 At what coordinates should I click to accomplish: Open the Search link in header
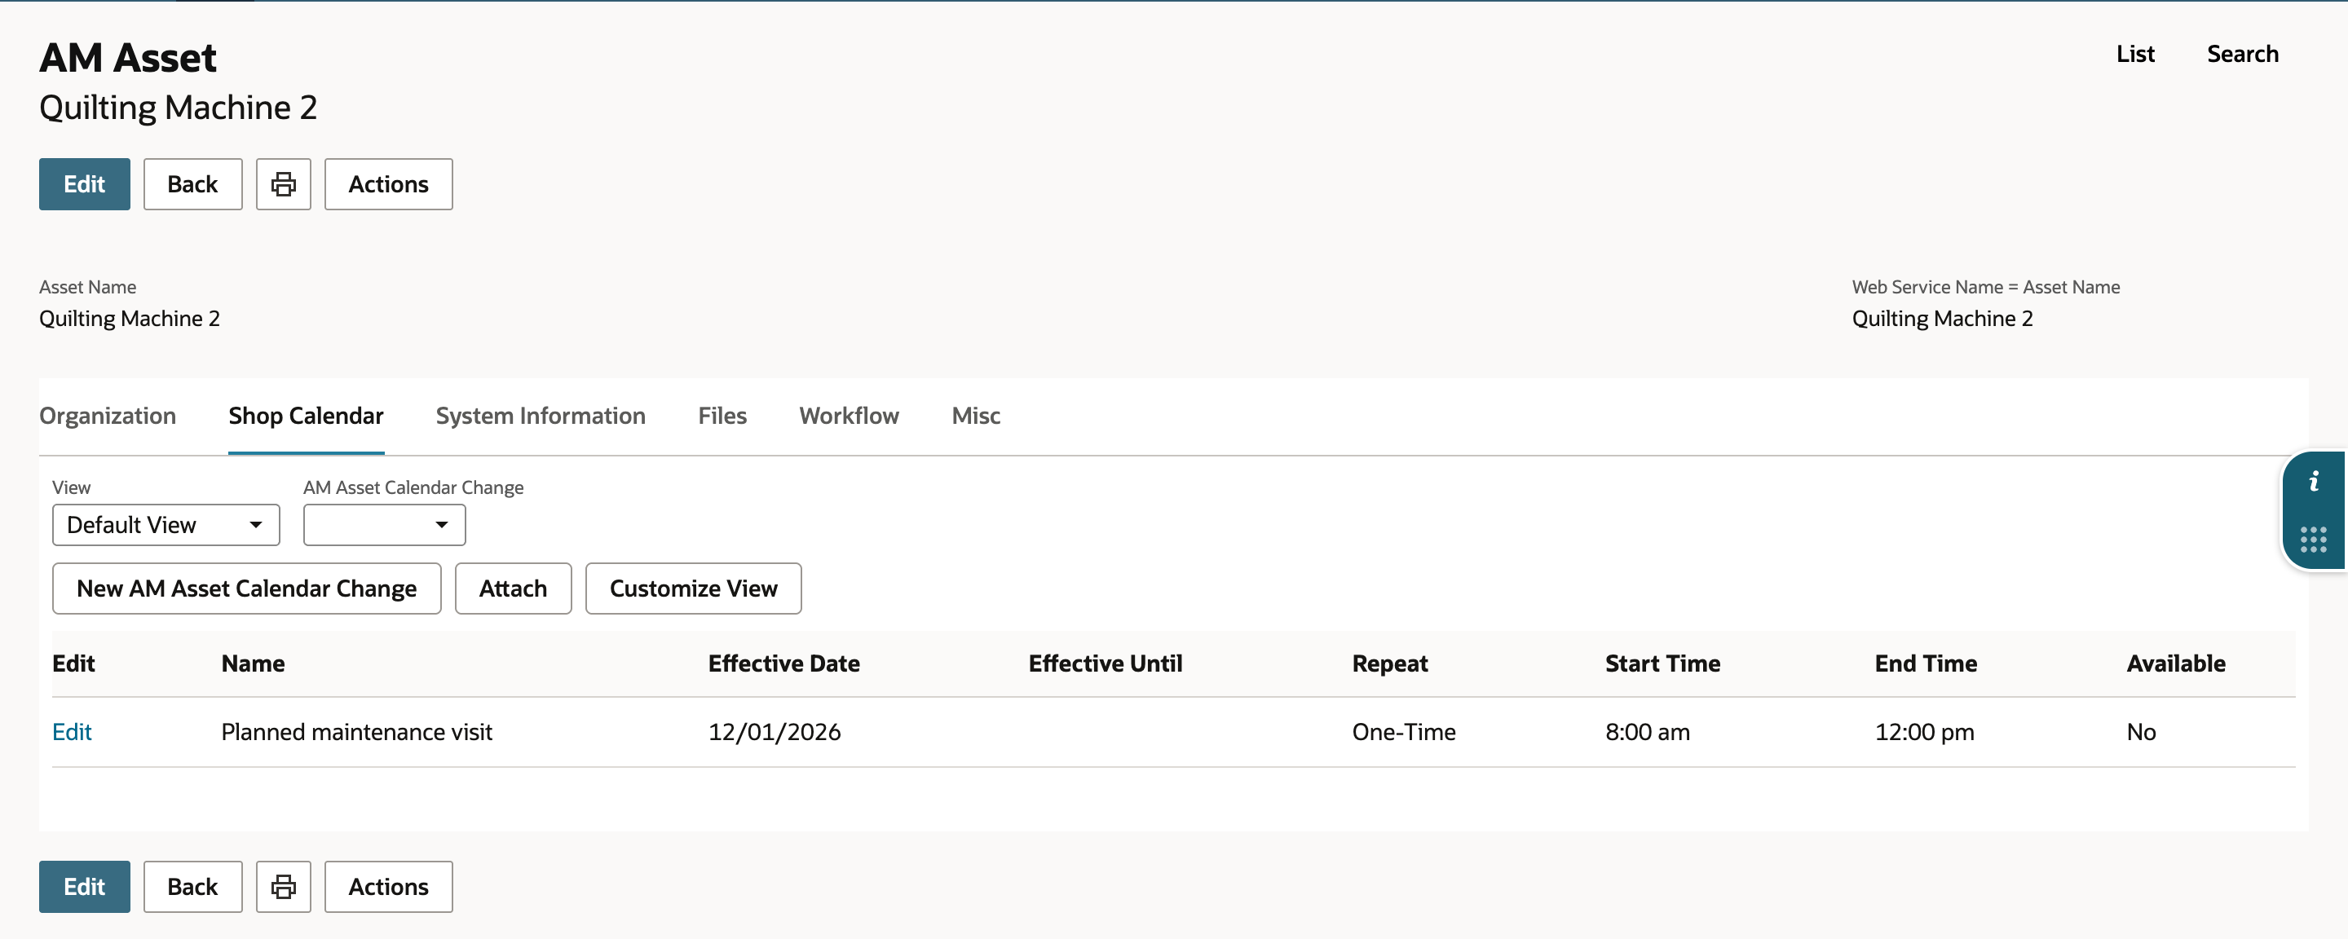pos(2242,54)
